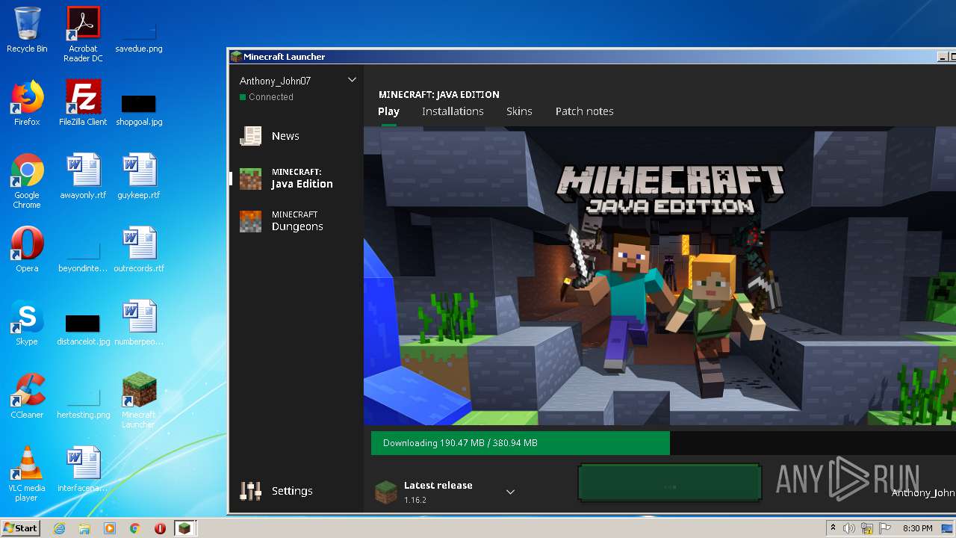956x538 pixels.
Task: Show hidden system tray icons
Action: (x=833, y=528)
